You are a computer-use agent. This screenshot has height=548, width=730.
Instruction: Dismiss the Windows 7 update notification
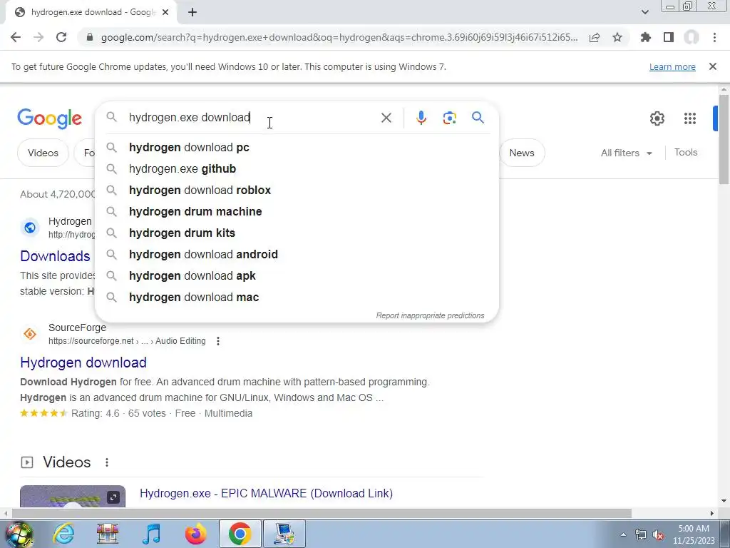[713, 66]
